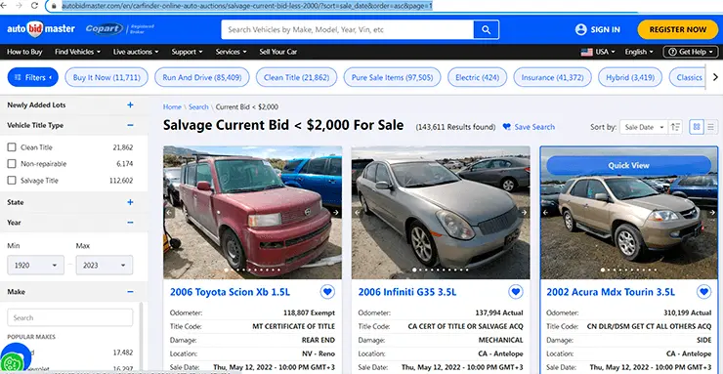Open the 2006 Toyota Scion Xb listing title
This screenshot has height=374, width=723.
(x=230, y=292)
